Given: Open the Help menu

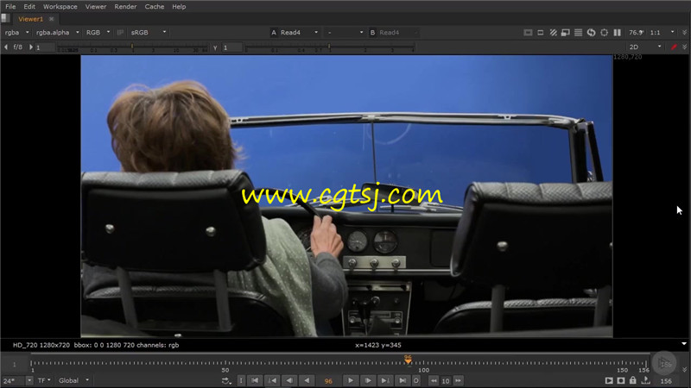Looking at the screenshot, I should pos(179,7).
